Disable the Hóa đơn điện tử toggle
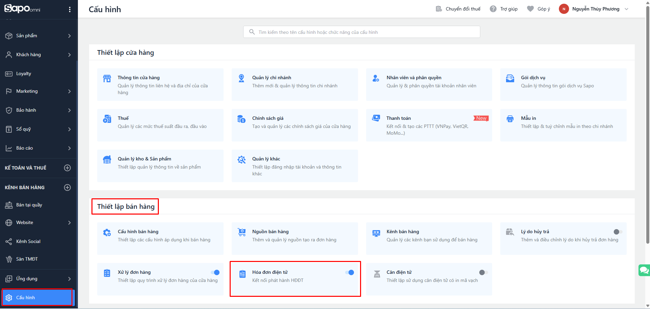650x309 pixels. 350,272
